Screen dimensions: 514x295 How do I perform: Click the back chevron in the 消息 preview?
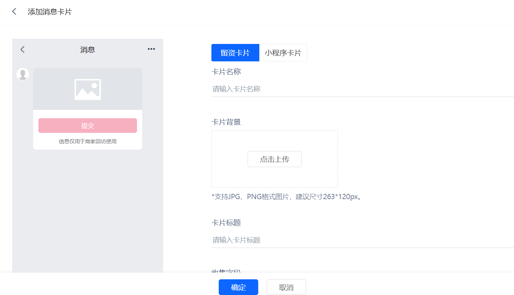click(x=23, y=50)
